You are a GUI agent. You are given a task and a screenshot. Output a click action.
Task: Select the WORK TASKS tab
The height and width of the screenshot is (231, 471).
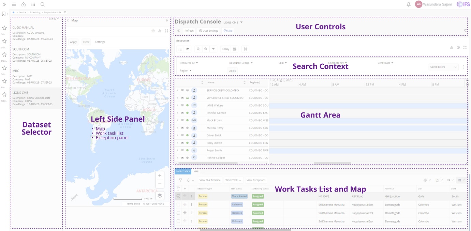tap(183, 171)
